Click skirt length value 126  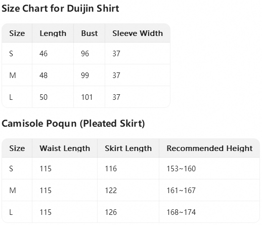coord(111,212)
